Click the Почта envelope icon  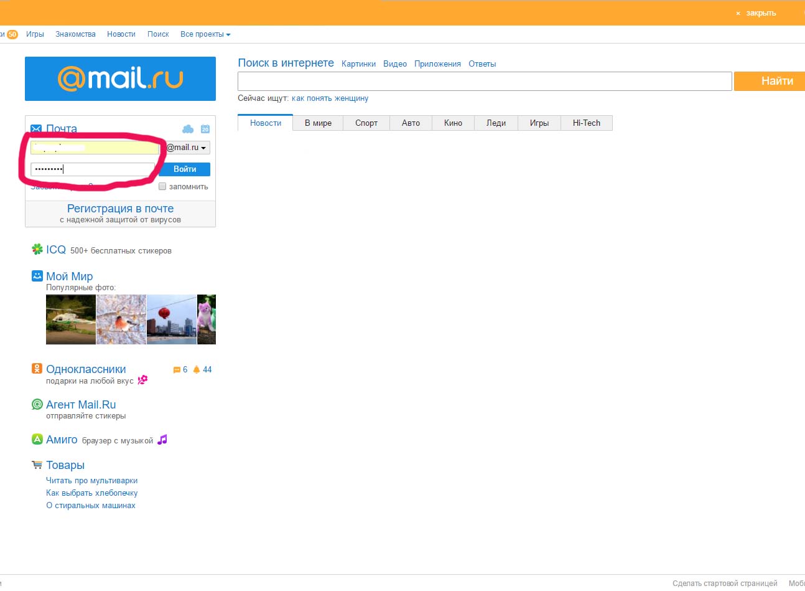tap(36, 129)
